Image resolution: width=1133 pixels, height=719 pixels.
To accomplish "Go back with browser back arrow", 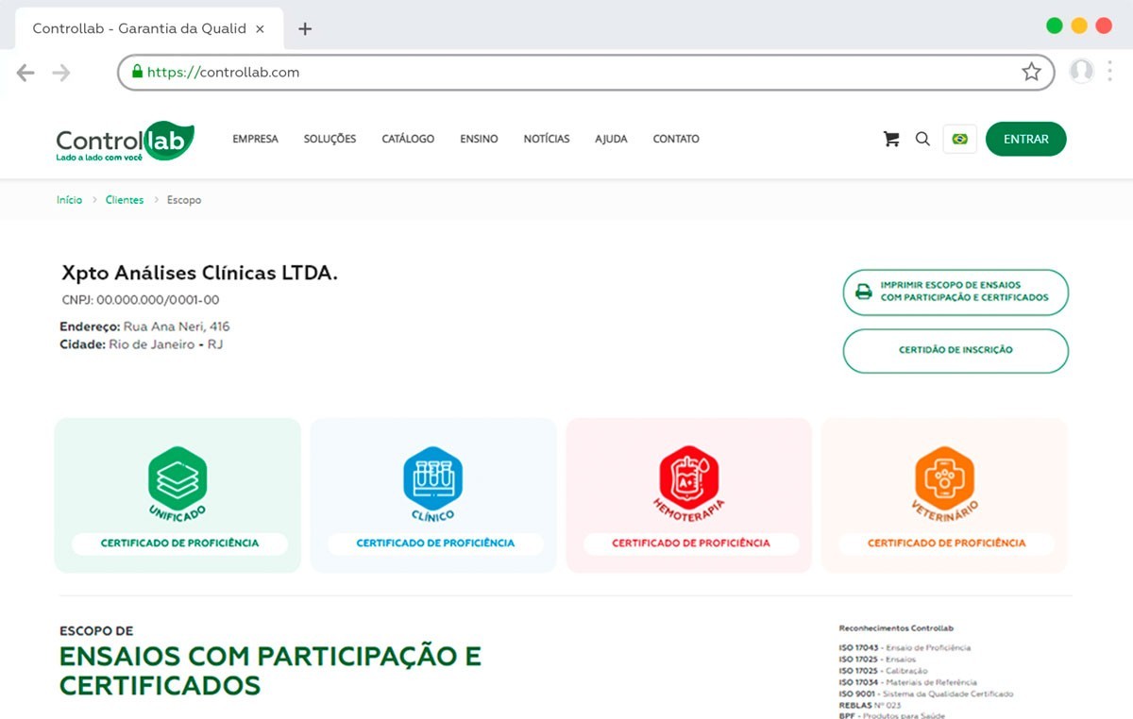I will click(25, 73).
